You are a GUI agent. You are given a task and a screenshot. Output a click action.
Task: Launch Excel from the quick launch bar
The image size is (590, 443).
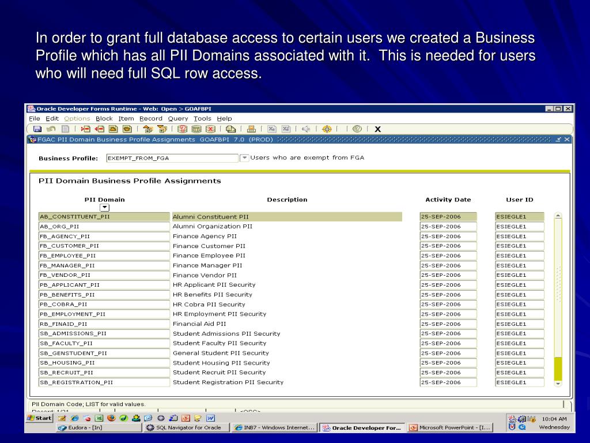pos(99,418)
